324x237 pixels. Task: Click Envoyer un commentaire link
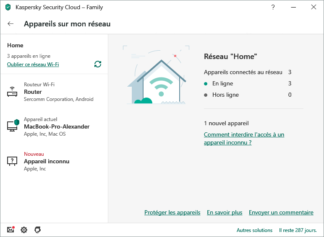pyautogui.click(x=281, y=212)
